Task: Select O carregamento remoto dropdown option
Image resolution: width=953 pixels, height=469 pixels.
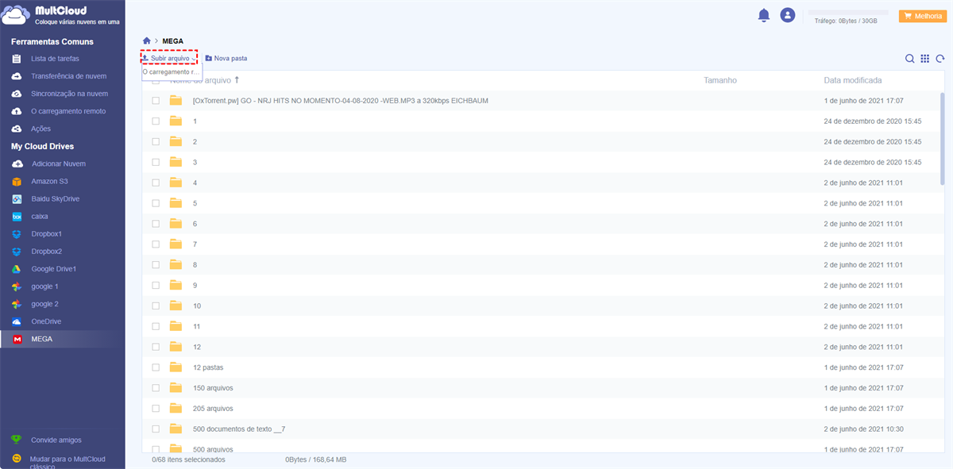Action: tap(172, 71)
